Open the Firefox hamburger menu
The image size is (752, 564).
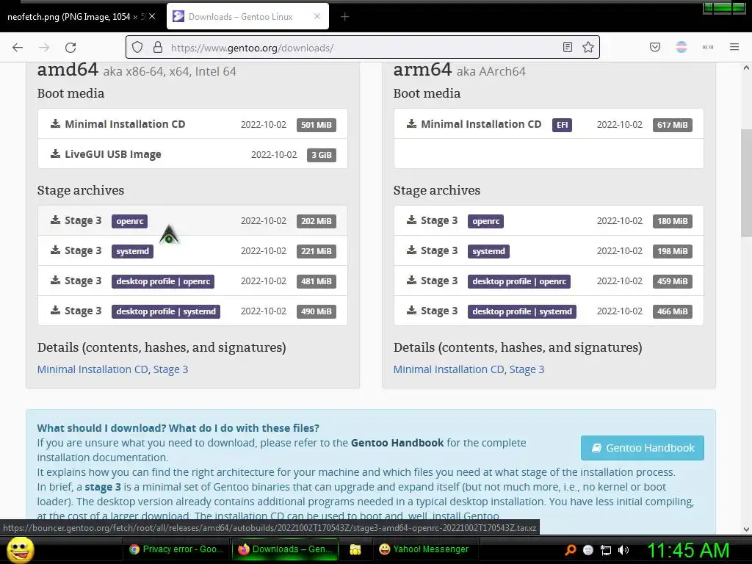[734, 47]
